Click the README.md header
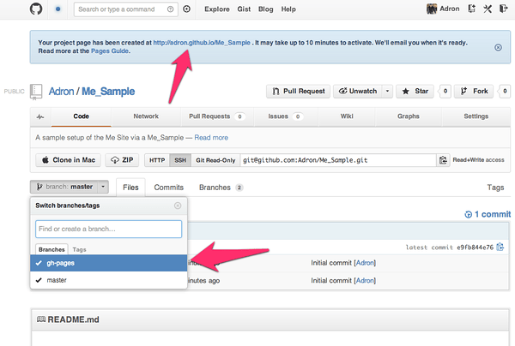The width and height of the screenshot is (515, 346). click(x=73, y=319)
